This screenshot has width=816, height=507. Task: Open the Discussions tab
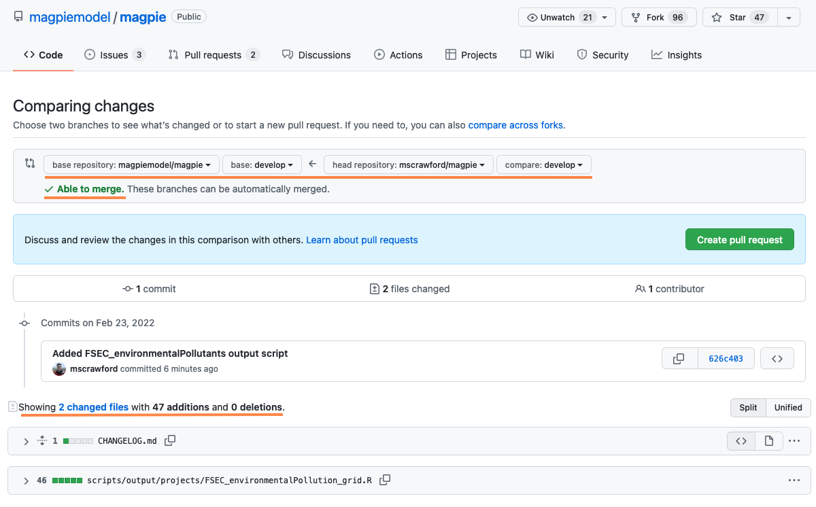point(316,55)
